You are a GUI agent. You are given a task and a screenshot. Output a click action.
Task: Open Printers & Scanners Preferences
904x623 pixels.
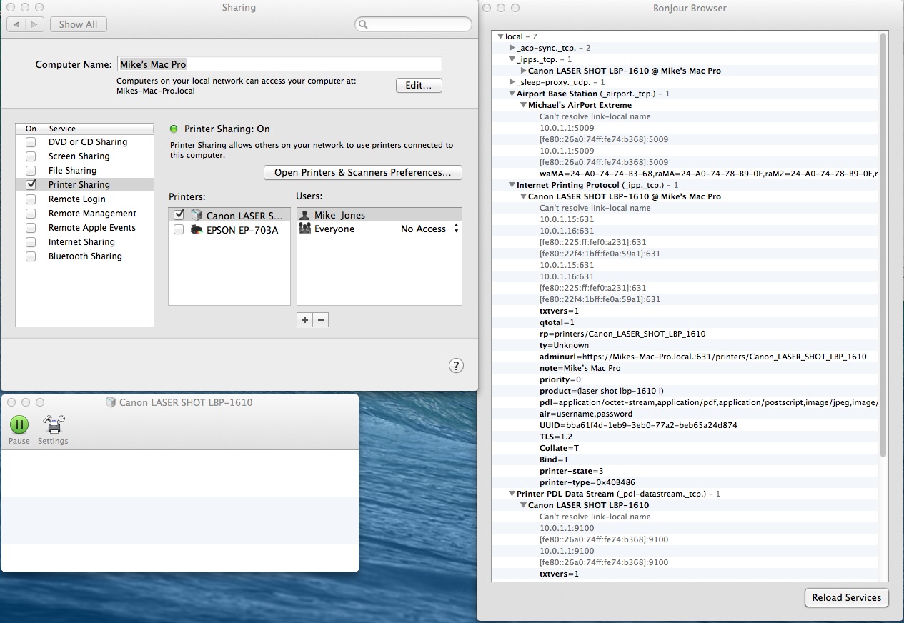coord(363,172)
